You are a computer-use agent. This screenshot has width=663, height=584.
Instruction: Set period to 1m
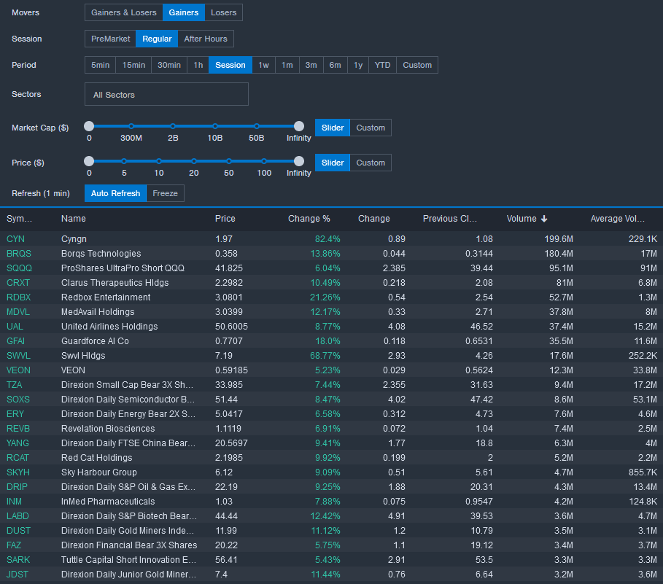(x=287, y=65)
